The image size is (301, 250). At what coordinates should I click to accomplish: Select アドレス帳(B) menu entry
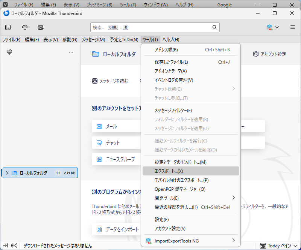coord(191,50)
